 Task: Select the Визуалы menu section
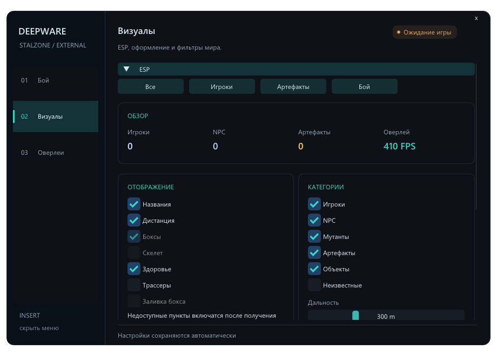click(x=56, y=117)
